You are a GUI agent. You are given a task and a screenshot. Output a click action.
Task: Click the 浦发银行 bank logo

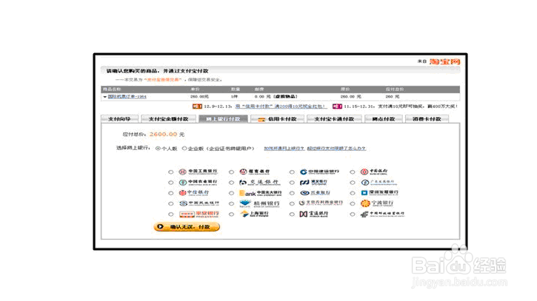tap(313, 183)
